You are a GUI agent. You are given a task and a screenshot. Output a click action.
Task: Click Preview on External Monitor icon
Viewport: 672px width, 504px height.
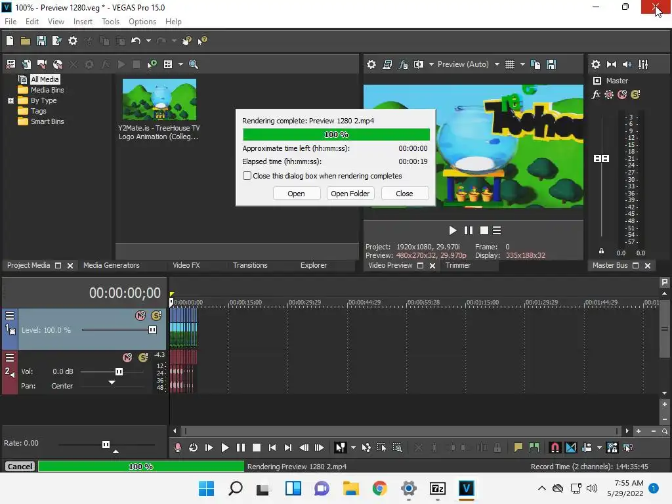(x=387, y=64)
